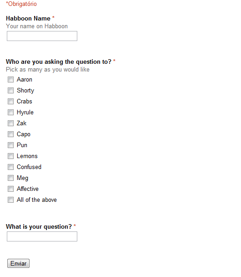Tick the Pun checkbox
The image size is (241, 277).
coord(10,145)
